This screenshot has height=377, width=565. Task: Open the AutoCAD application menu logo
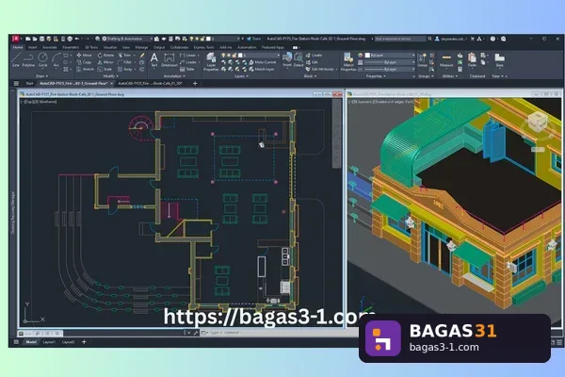click(x=15, y=39)
